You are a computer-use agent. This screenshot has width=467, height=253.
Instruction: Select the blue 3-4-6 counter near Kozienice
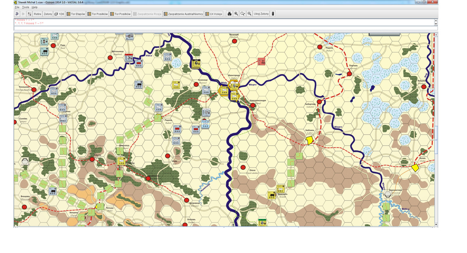pyautogui.click(x=206, y=90)
